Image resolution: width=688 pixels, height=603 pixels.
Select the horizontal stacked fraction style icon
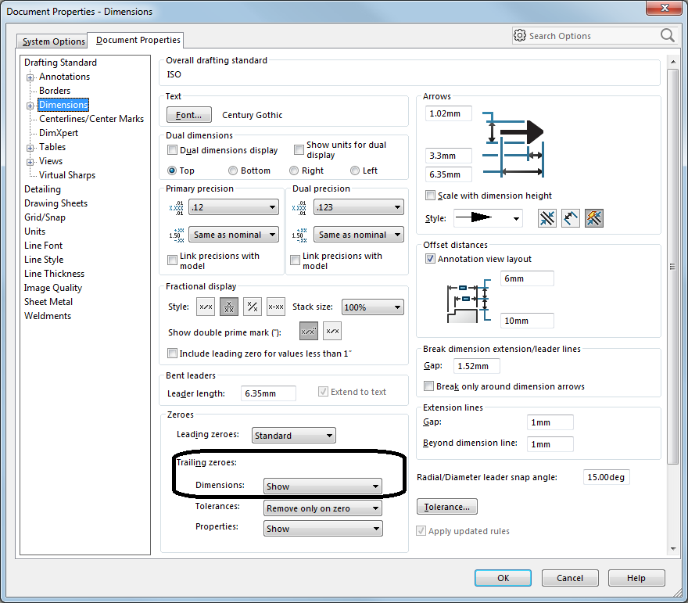click(x=229, y=307)
